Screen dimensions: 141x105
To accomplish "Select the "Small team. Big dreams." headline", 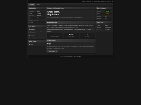I will coord(54,13).
